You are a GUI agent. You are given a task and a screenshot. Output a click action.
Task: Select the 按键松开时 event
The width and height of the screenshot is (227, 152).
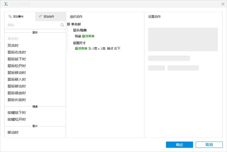point(17,119)
